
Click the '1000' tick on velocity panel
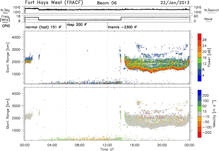(x=16, y=130)
